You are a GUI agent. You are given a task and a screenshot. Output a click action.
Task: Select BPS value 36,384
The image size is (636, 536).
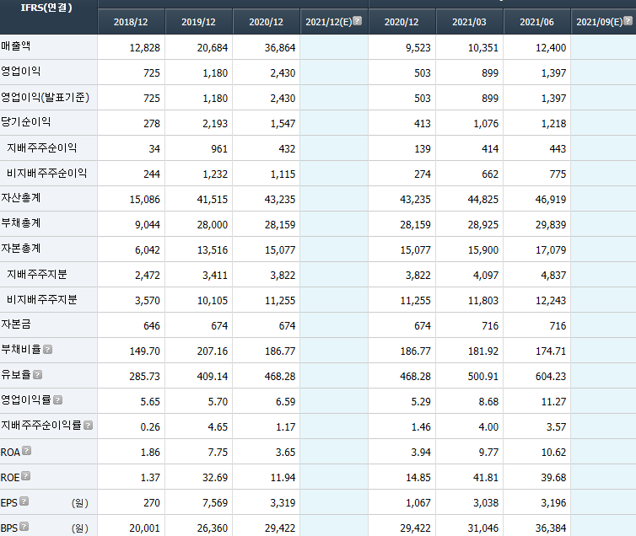click(551, 528)
